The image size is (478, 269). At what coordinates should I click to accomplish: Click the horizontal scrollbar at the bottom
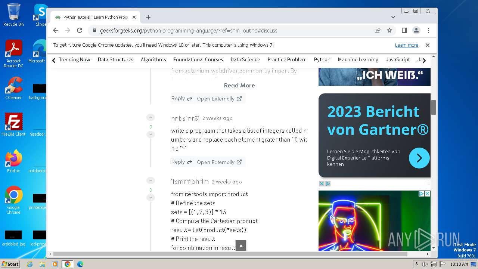[230, 254]
